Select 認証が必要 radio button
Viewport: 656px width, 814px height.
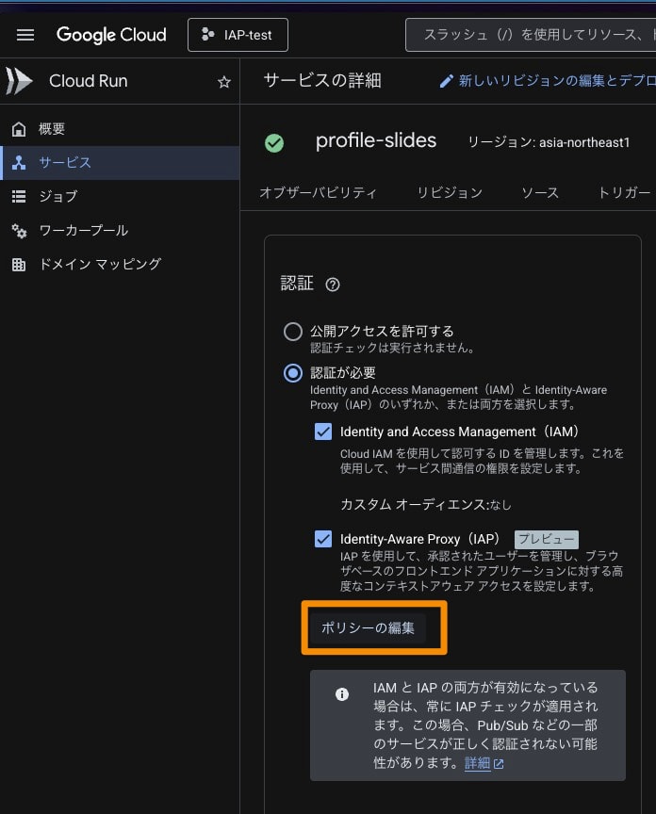coord(293,373)
